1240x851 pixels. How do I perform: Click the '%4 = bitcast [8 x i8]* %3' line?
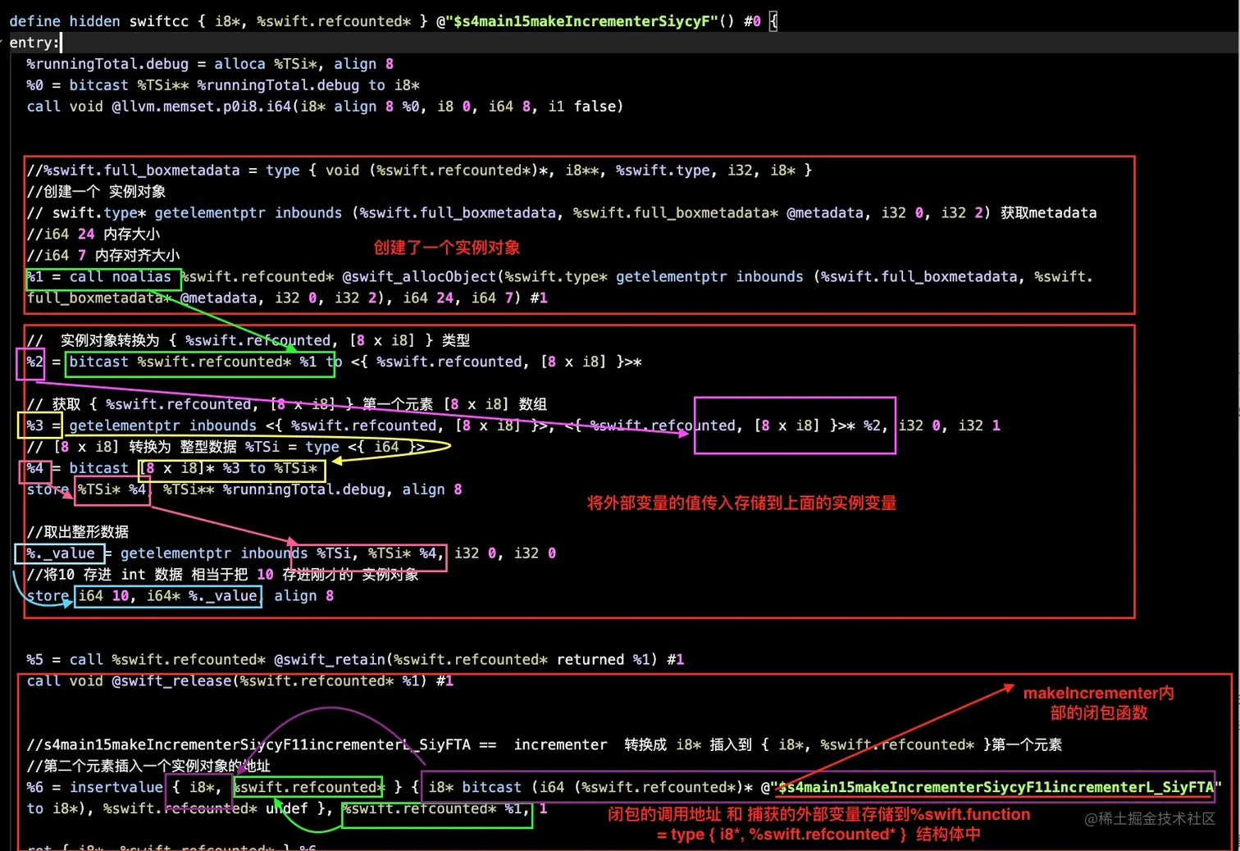tap(172, 468)
